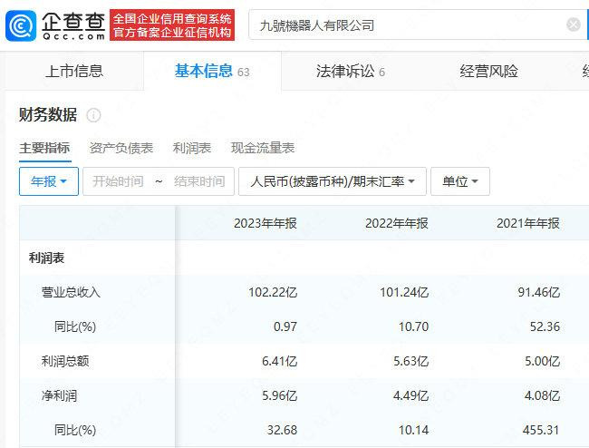Open the 资产负债表 sub-tab
The width and height of the screenshot is (589, 448).
[121, 148]
